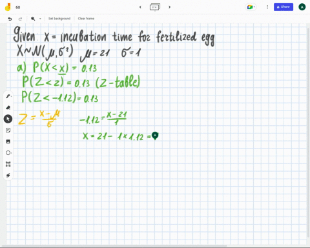Image resolution: width=310 pixels, height=248 pixels.
Task: Click the collaborator cursor marker on canvas
Action: tap(155, 136)
